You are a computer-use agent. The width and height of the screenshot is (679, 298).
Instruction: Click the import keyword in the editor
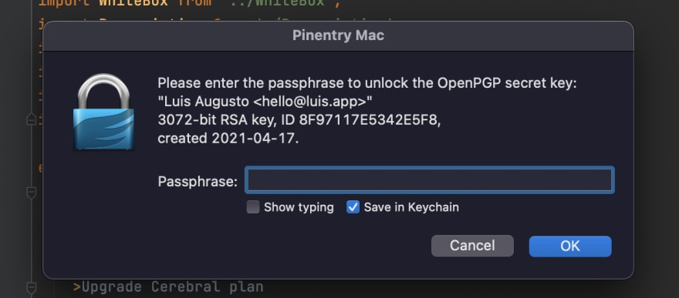click(65, 2)
